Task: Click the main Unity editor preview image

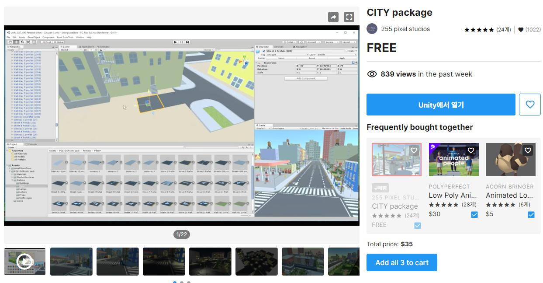Action: click(182, 126)
